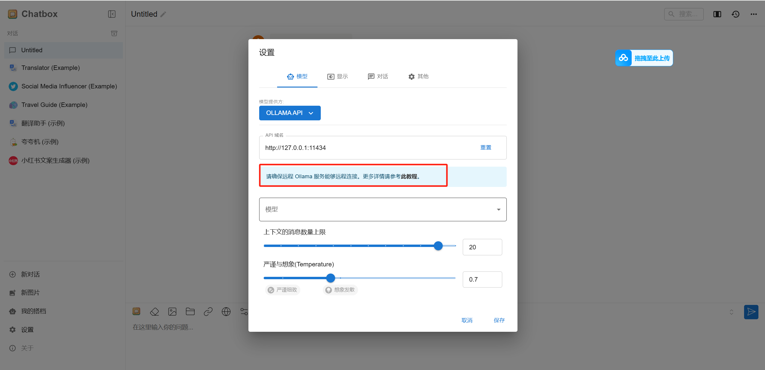Click the send message arrow button

[x=751, y=312]
